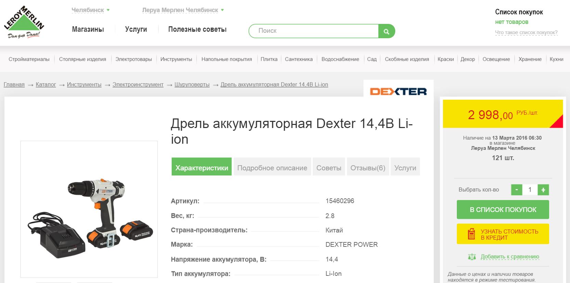This screenshot has width=570, height=283.
Task: Open the Сад category
Action: pyautogui.click(x=372, y=59)
